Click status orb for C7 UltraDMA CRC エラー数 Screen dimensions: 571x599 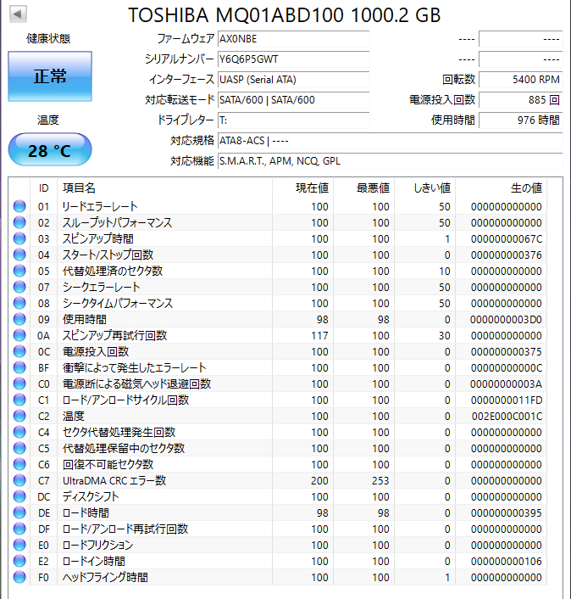click(19, 480)
